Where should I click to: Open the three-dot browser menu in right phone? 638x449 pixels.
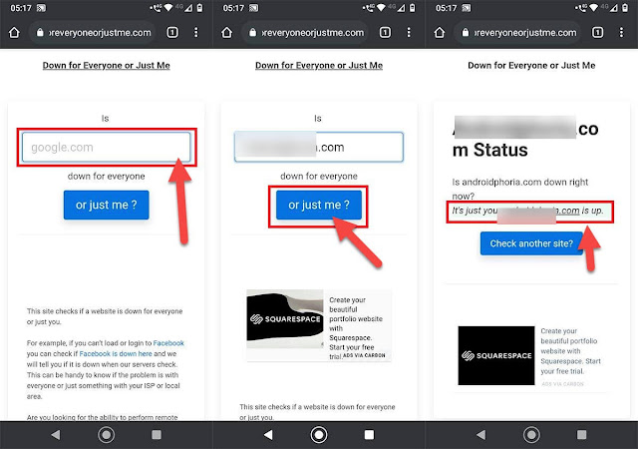pyautogui.click(x=621, y=33)
